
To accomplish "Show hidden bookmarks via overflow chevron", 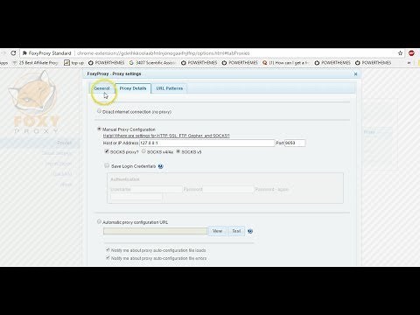I will [409, 63].
